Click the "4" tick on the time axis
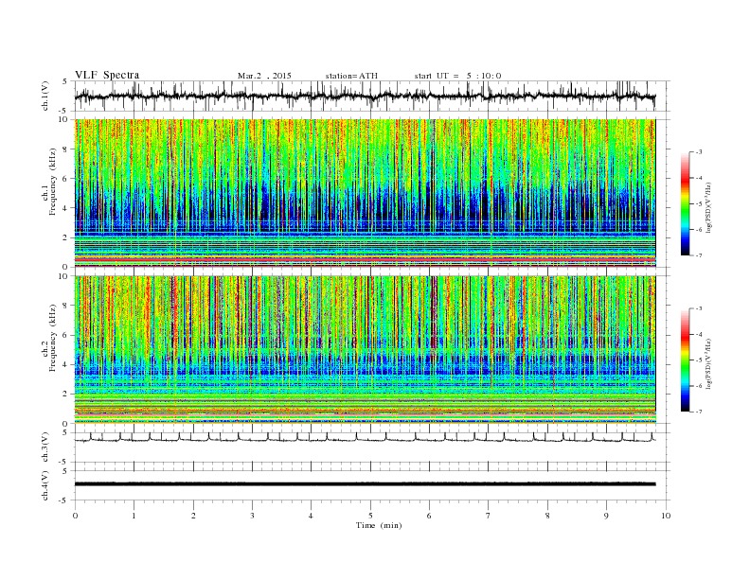 (312, 516)
